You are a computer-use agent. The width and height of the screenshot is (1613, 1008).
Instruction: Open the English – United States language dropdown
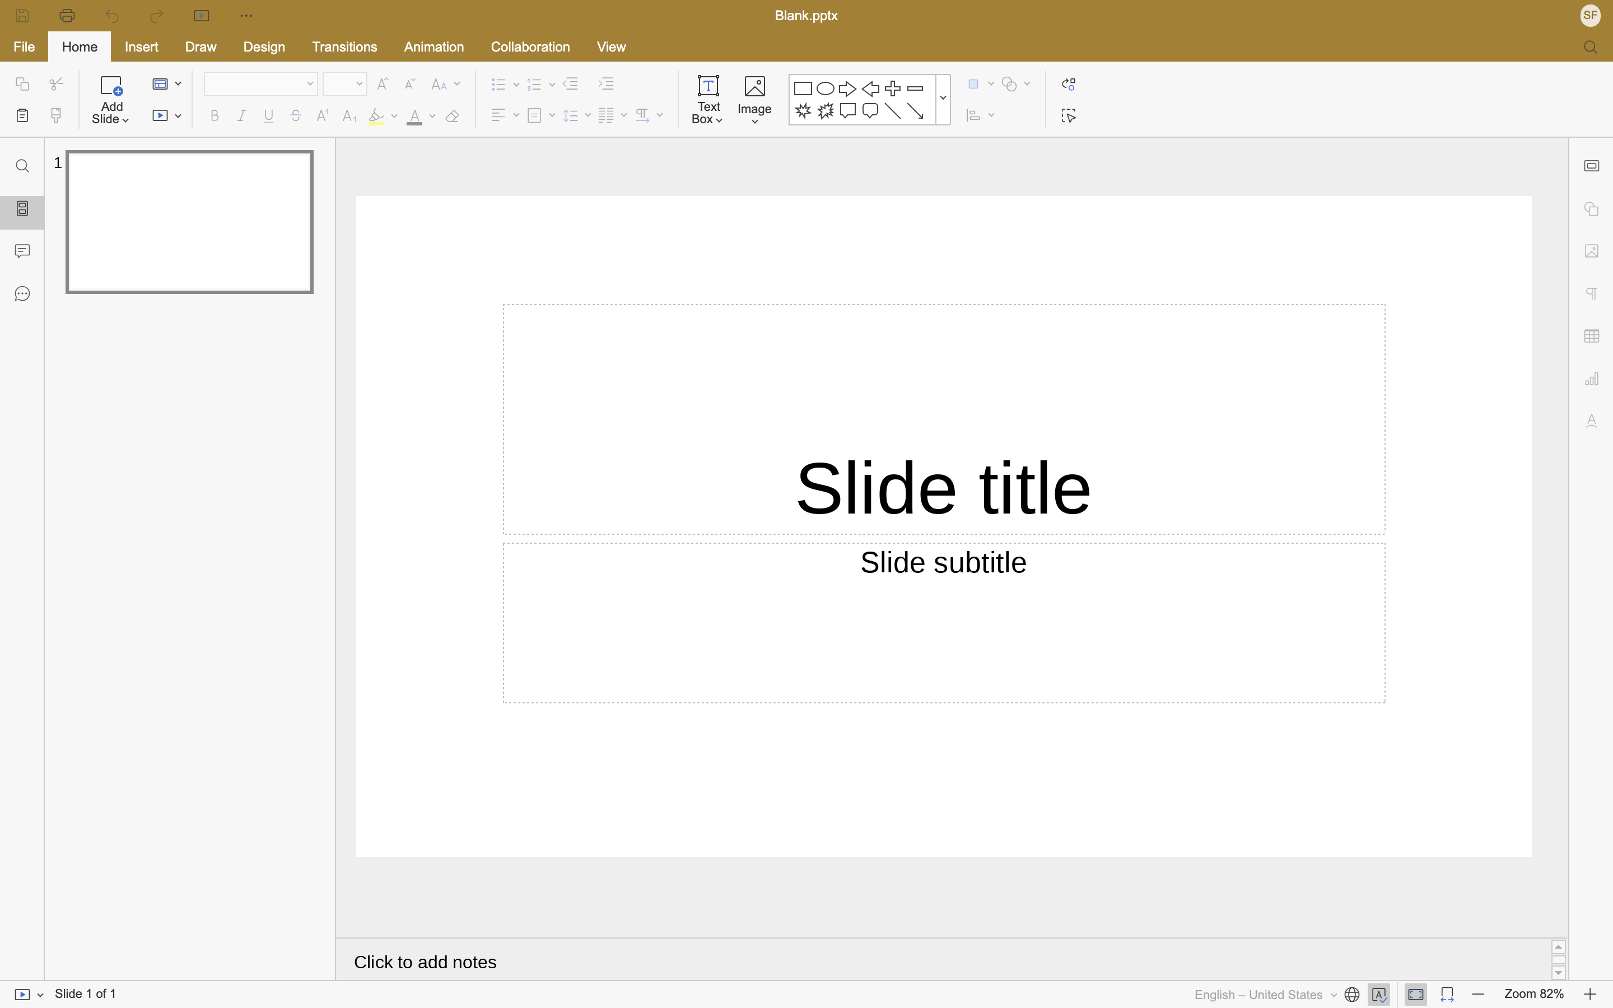pos(1265,995)
